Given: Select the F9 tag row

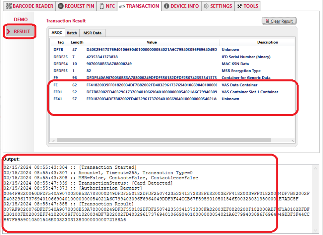Looking at the screenshot, I should [173, 78].
